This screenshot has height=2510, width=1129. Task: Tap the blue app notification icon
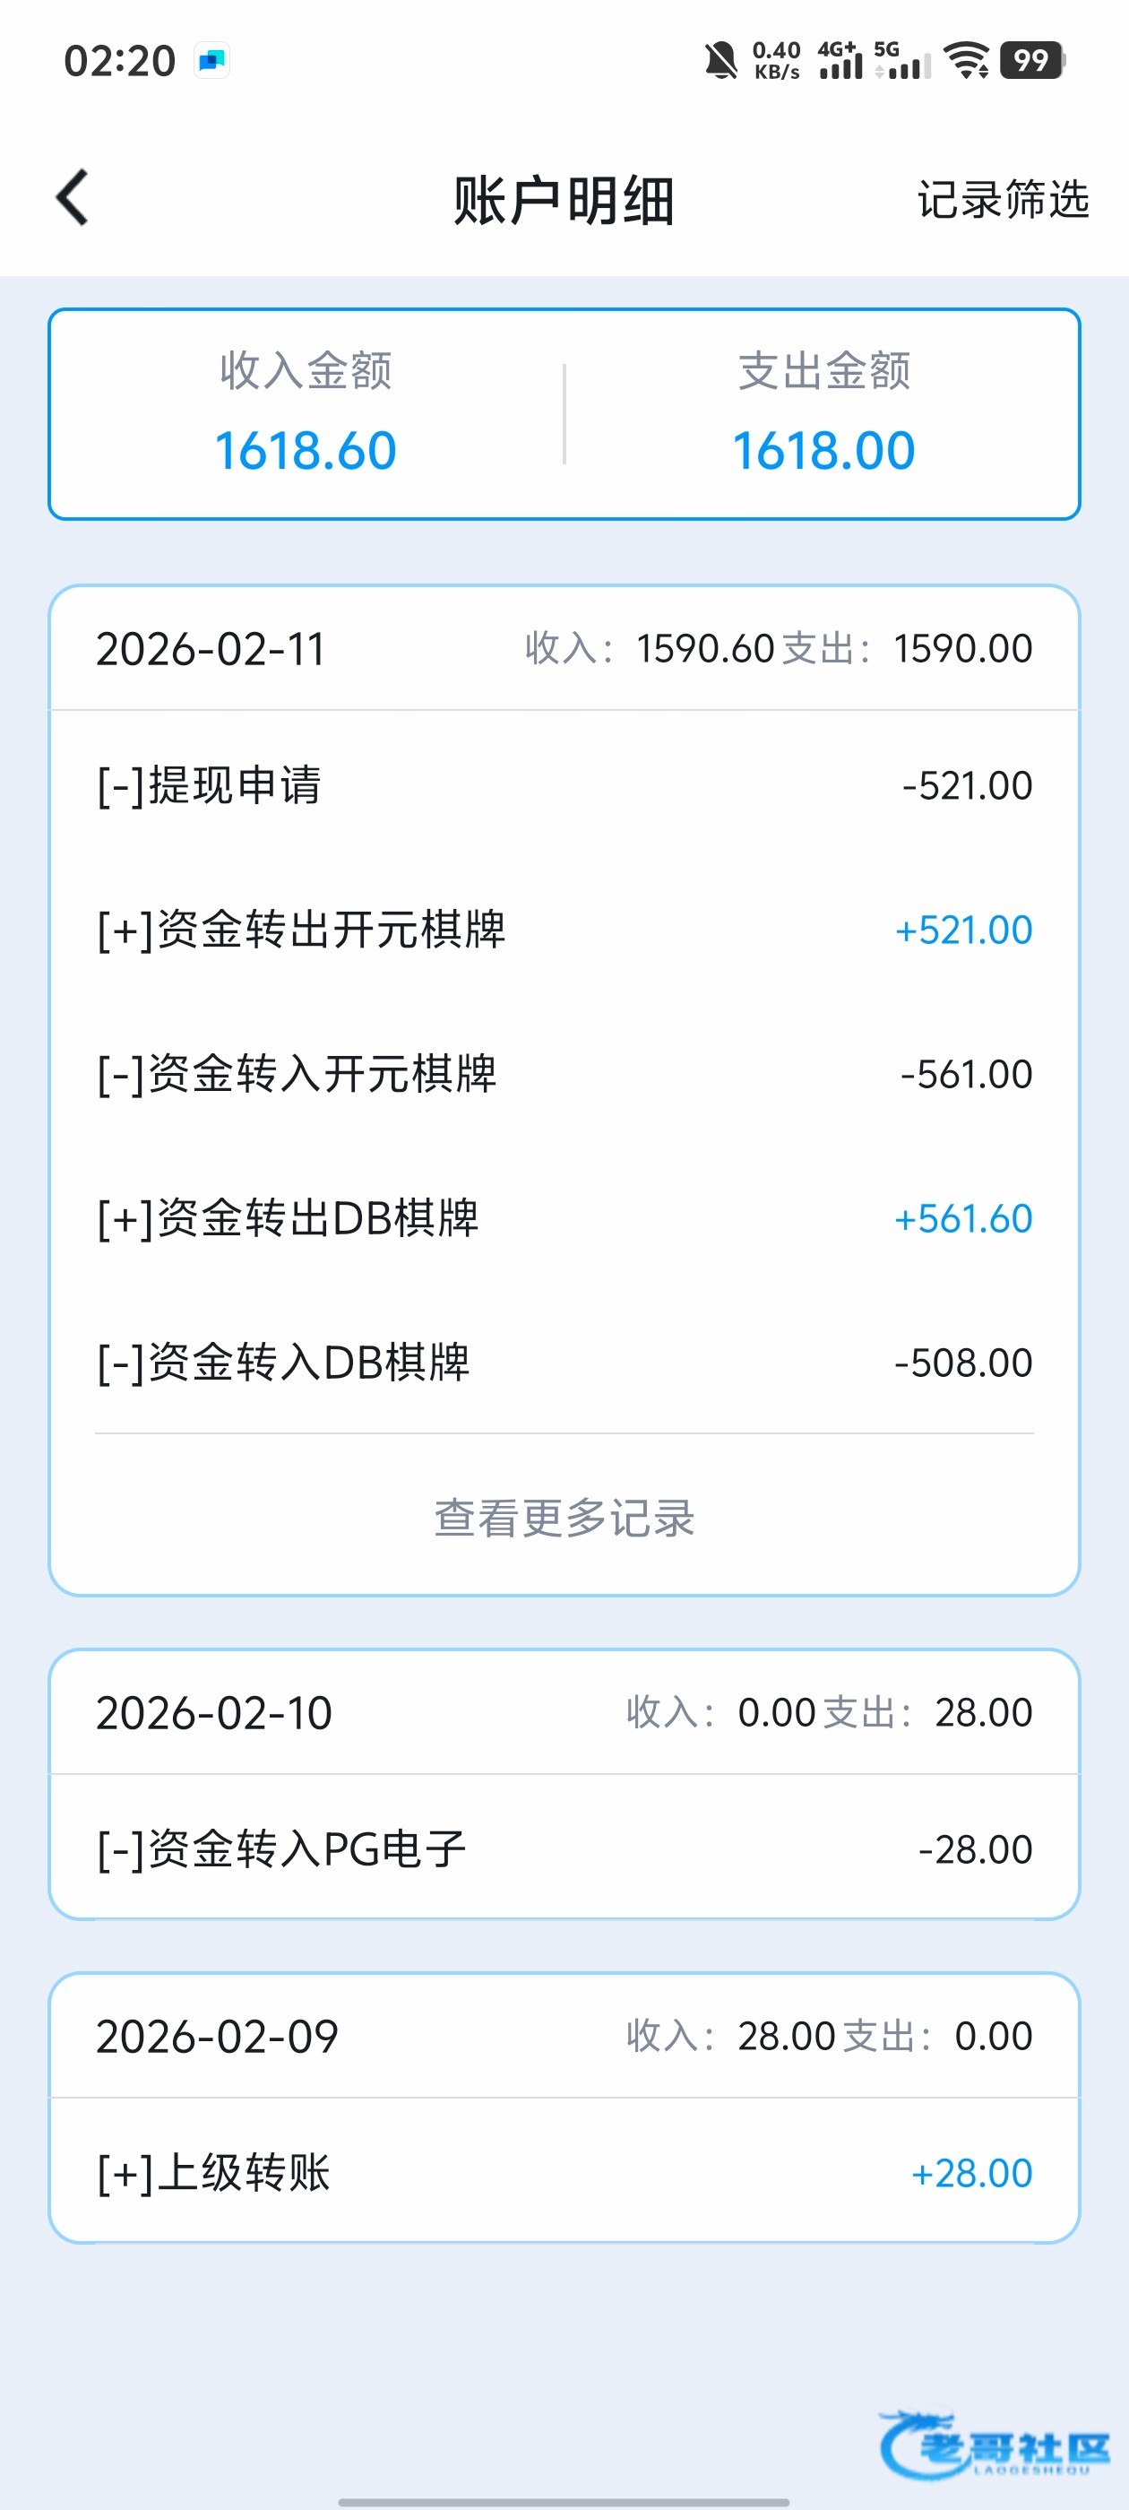pyautogui.click(x=211, y=61)
